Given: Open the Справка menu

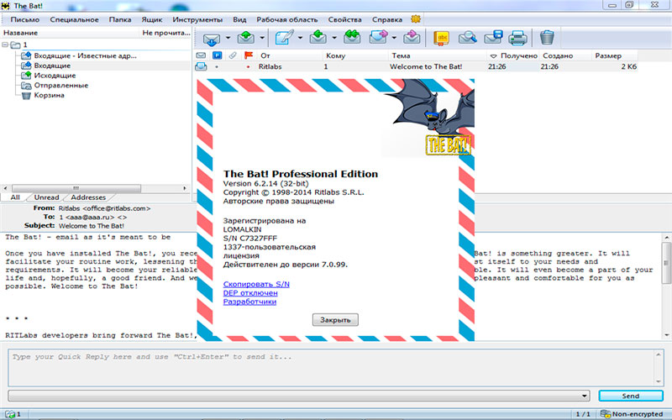Looking at the screenshot, I should pos(387,19).
